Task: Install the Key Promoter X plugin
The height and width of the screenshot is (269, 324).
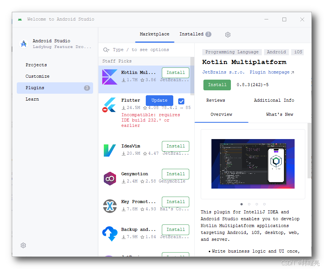Action: pyautogui.click(x=176, y=202)
